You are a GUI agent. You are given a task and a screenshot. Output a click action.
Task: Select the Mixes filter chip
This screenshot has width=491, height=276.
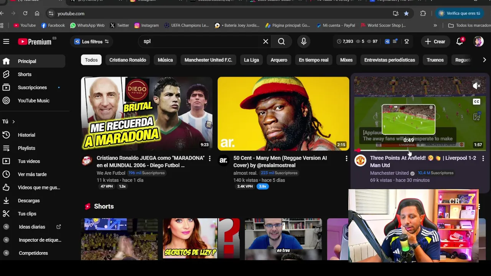(346, 60)
